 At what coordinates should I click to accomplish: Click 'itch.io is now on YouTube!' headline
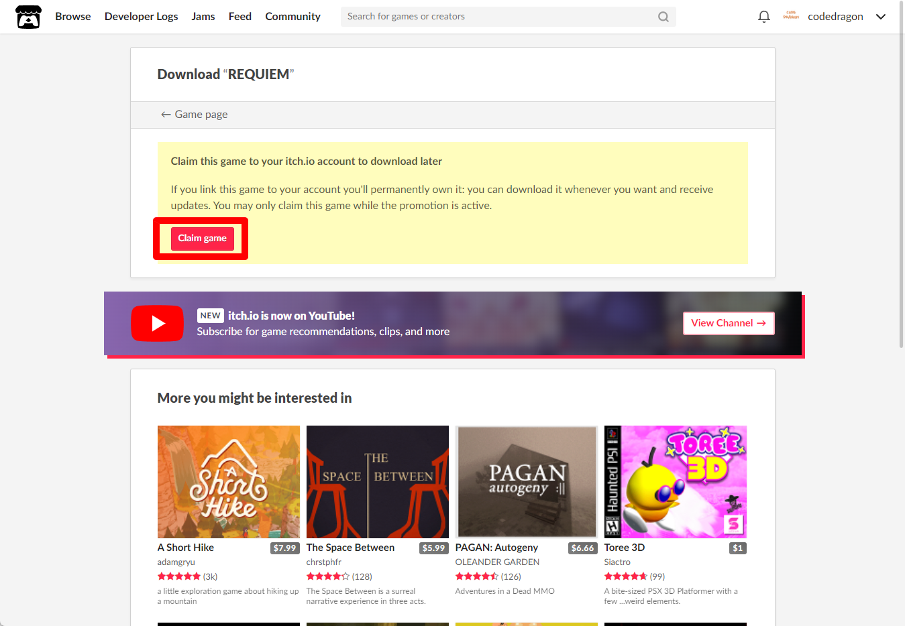291,316
